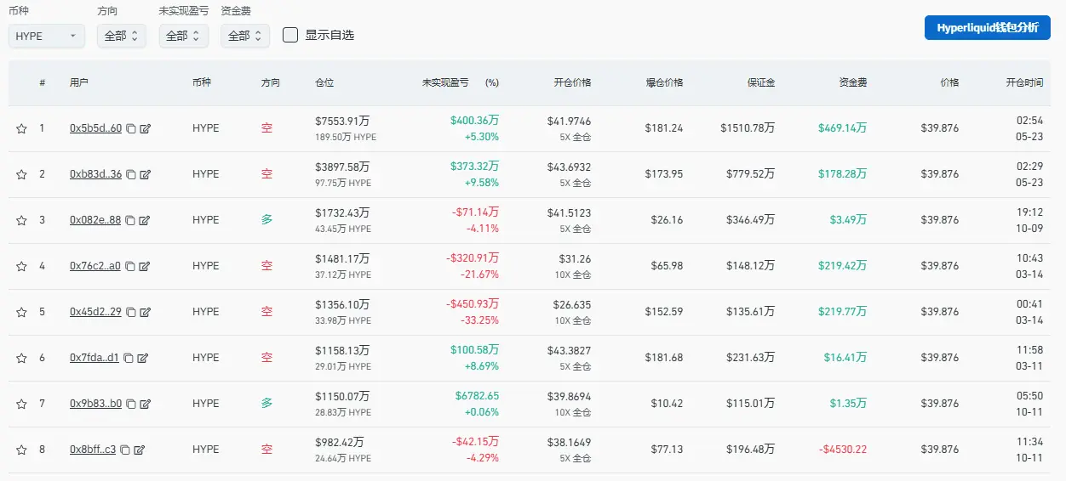Screen dimensions: 1066x481
Task: Sort by the 爆仓价格 column header
Action: (x=664, y=82)
